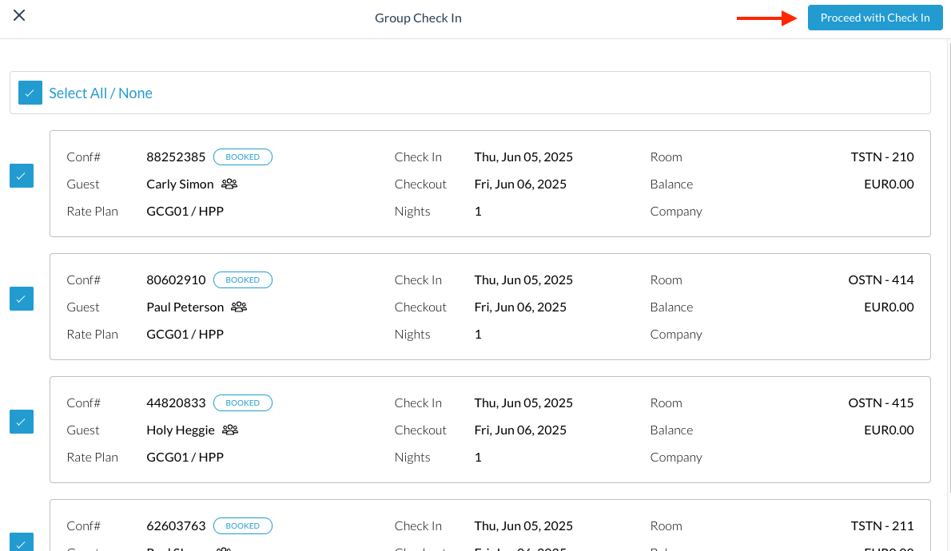Viewport: 951px width, 551px height.
Task: Click the BOOKED badge on Paul Peterson's reservation
Action: coord(243,279)
